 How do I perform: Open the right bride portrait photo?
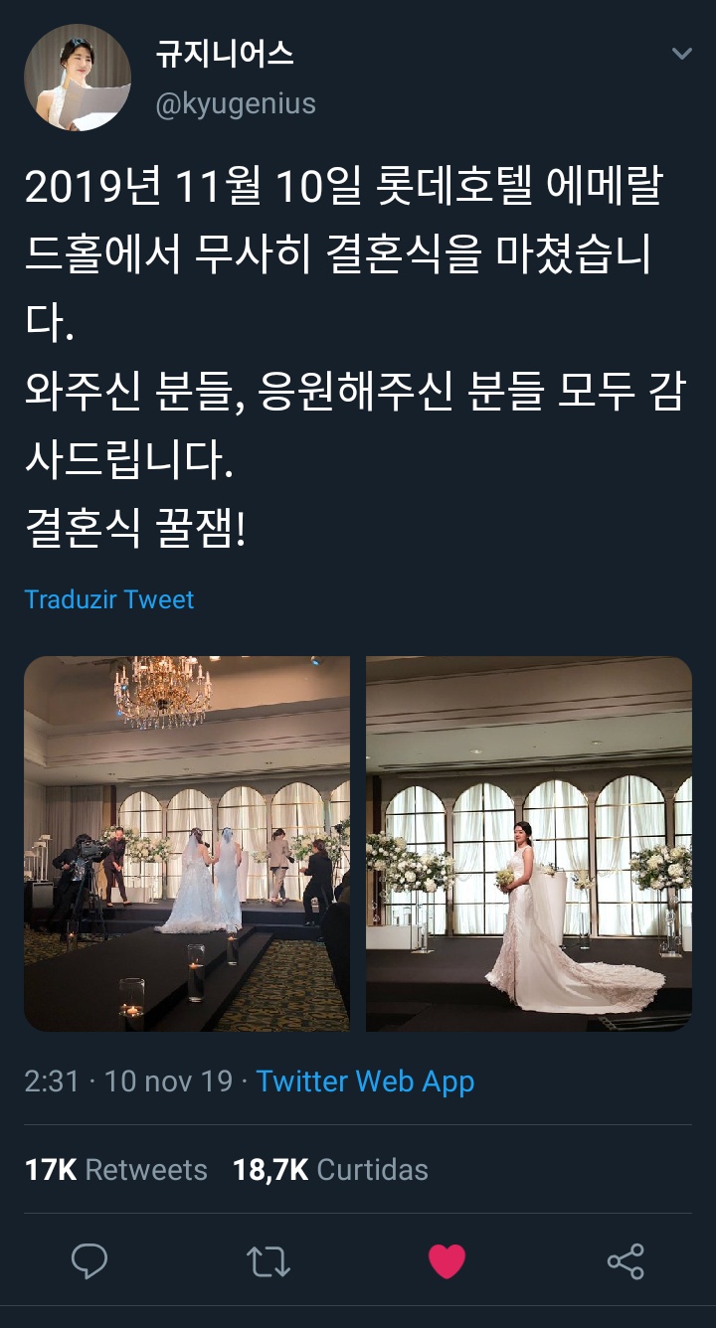[529, 844]
